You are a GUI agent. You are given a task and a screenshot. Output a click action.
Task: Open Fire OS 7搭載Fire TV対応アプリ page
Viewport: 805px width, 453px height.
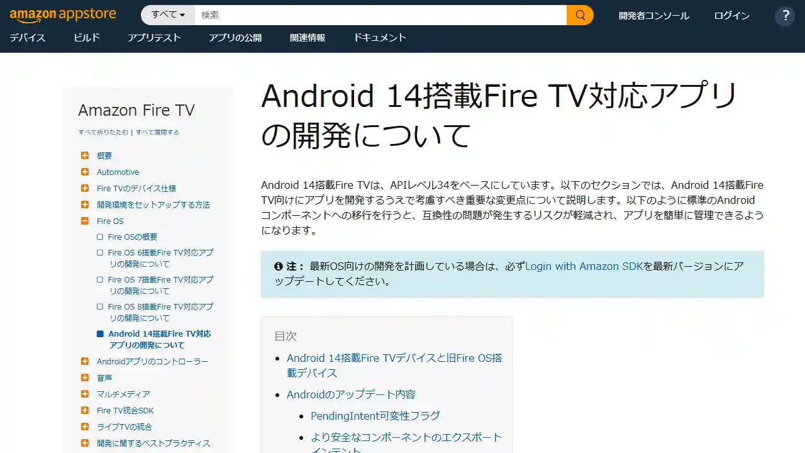click(160, 285)
